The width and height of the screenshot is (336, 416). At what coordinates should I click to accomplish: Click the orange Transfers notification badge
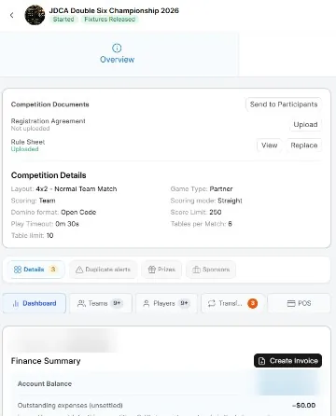252,303
